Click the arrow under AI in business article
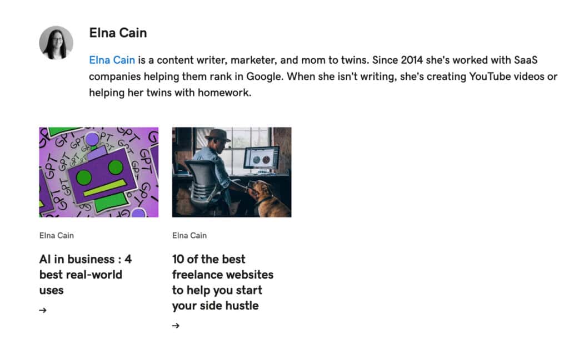 (43, 310)
